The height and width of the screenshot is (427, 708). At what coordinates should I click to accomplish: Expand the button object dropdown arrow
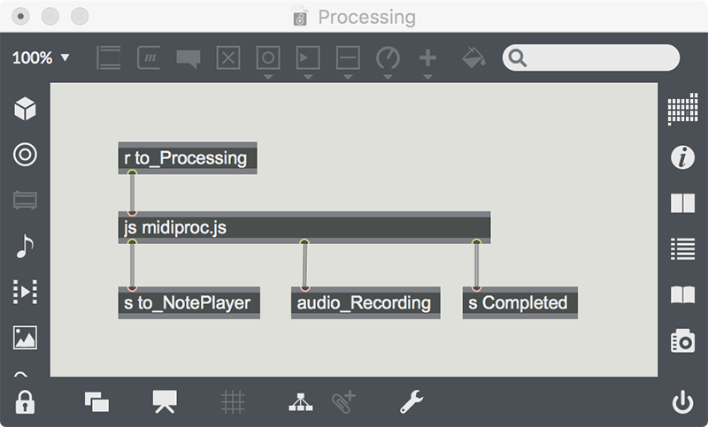pyautogui.click(x=268, y=77)
